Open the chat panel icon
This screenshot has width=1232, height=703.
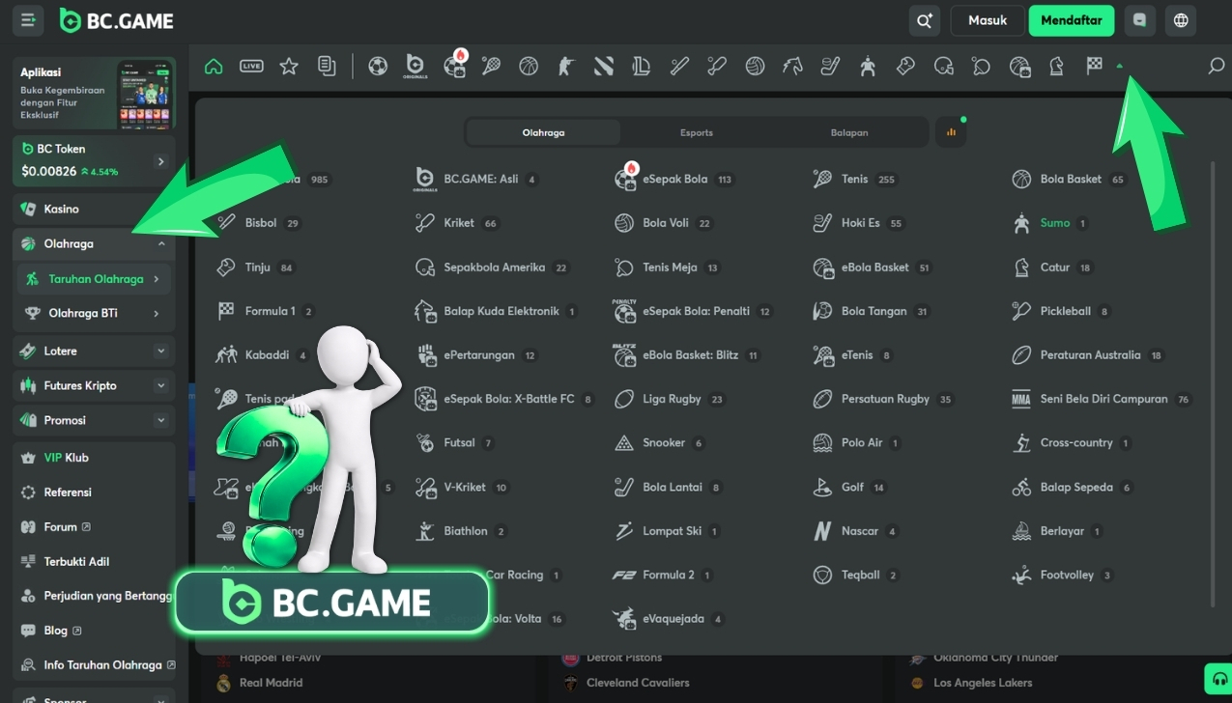[1140, 20]
